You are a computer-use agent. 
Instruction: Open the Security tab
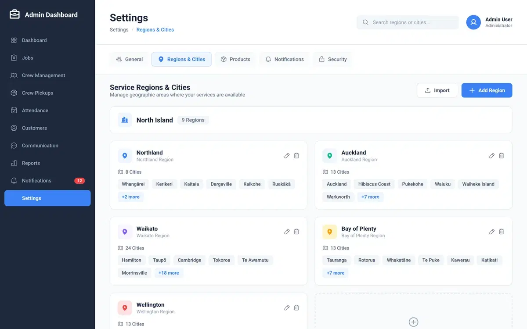(x=333, y=59)
